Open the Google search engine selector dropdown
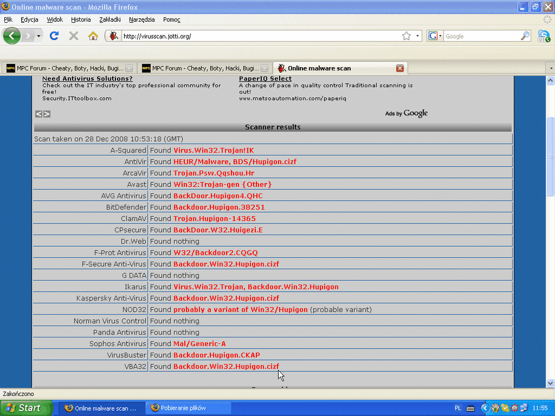555x416 pixels. [x=435, y=35]
